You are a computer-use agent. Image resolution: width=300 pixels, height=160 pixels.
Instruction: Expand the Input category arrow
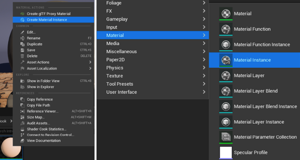click(x=204, y=27)
